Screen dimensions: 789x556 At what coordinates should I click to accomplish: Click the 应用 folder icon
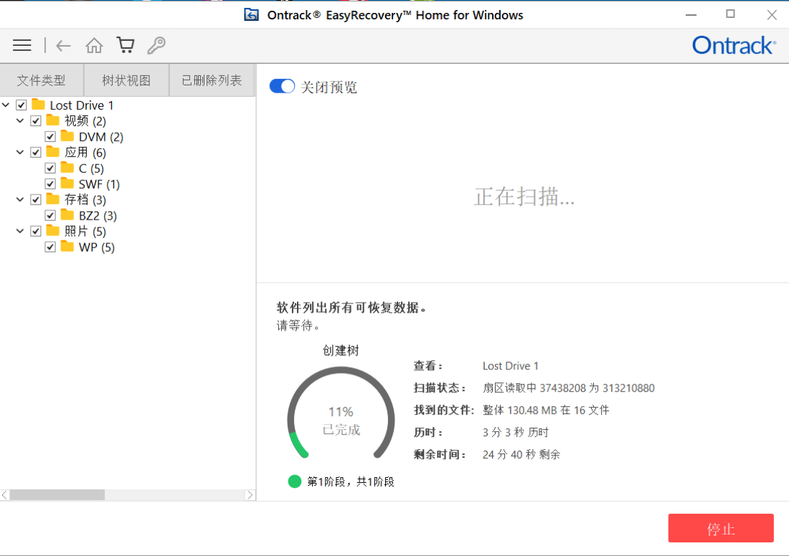(x=53, y=152)
